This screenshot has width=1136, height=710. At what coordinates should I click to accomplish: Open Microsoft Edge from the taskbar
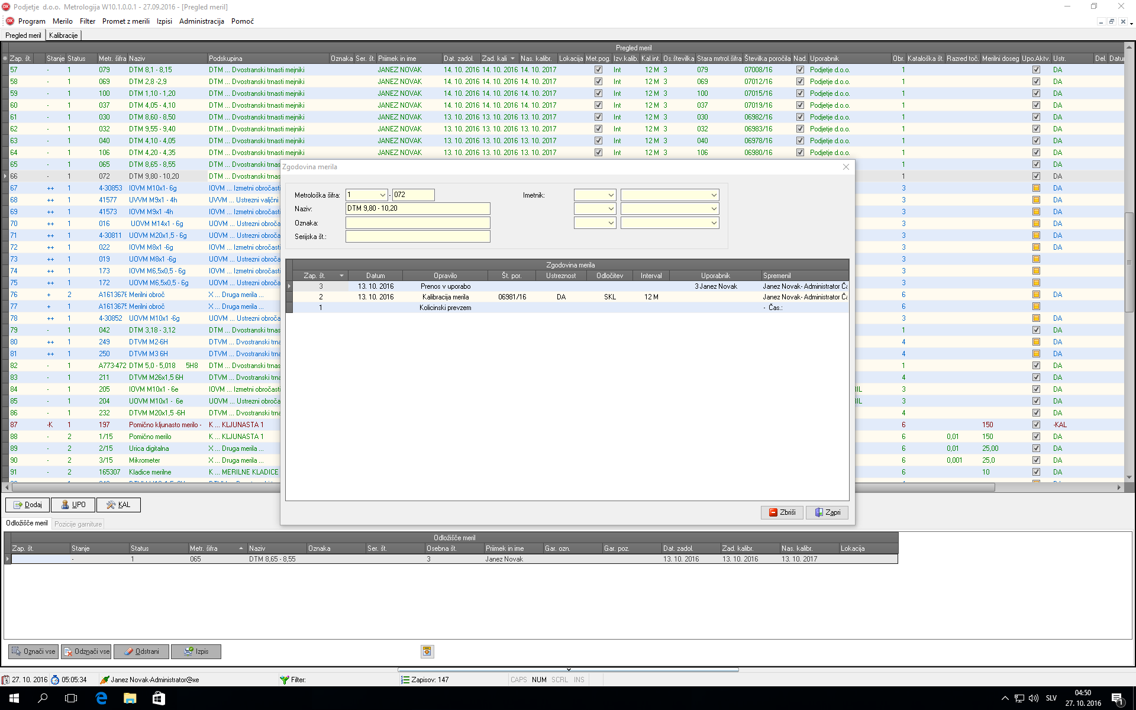click(x=101, y=698)
